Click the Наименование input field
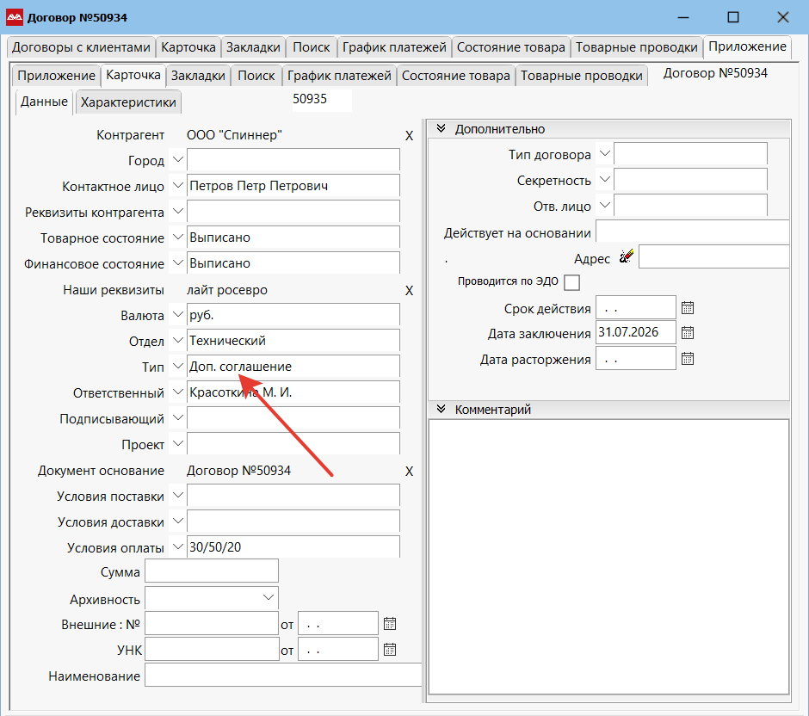This screenshot has width=809, height=716. [283, 675]
